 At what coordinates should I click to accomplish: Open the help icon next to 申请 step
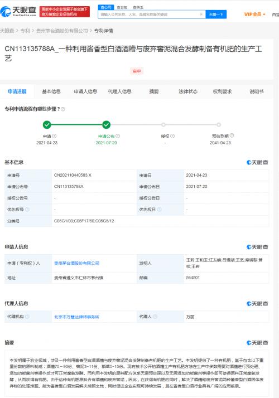click(x=54, y=136)
